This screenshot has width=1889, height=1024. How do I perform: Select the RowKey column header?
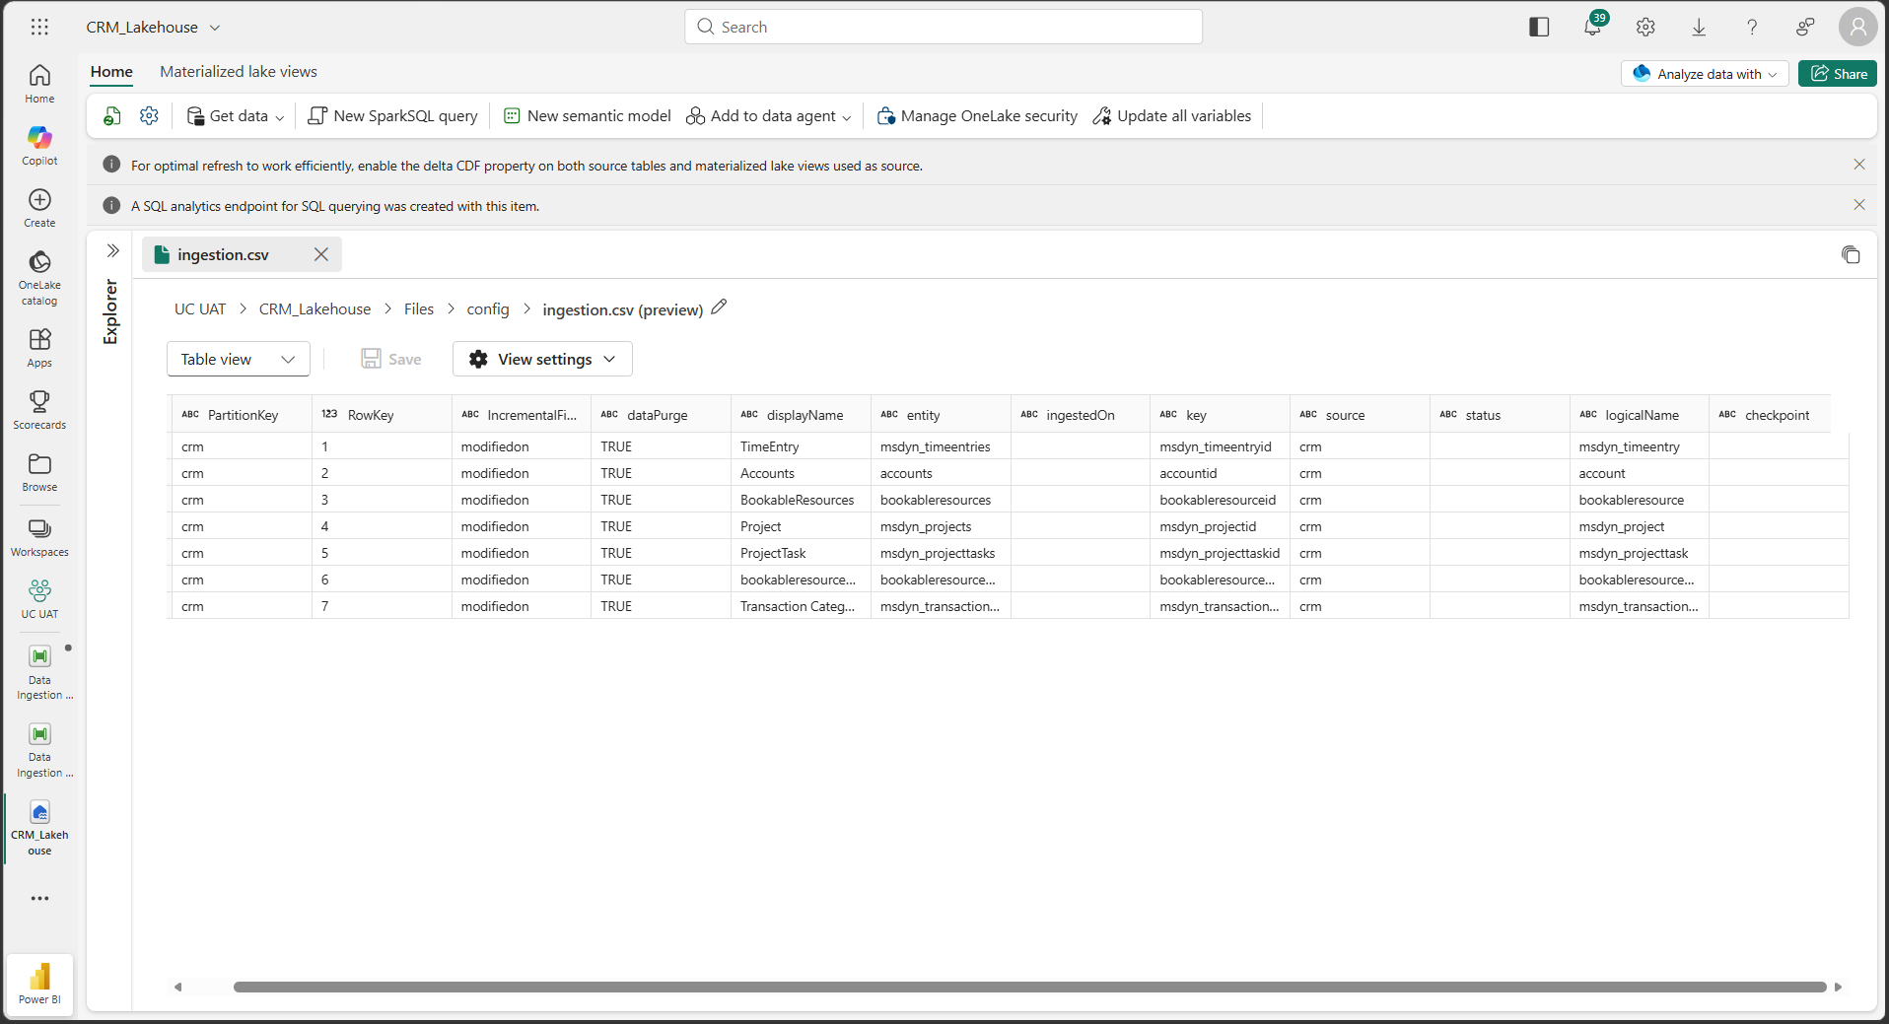pos(382,415)
